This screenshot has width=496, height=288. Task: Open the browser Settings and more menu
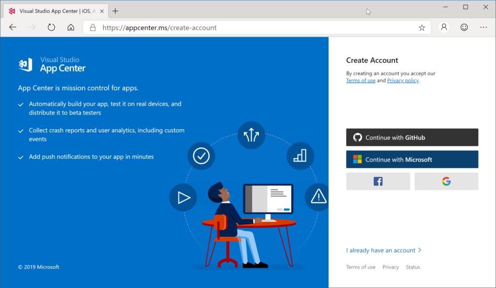click(483, 28)
